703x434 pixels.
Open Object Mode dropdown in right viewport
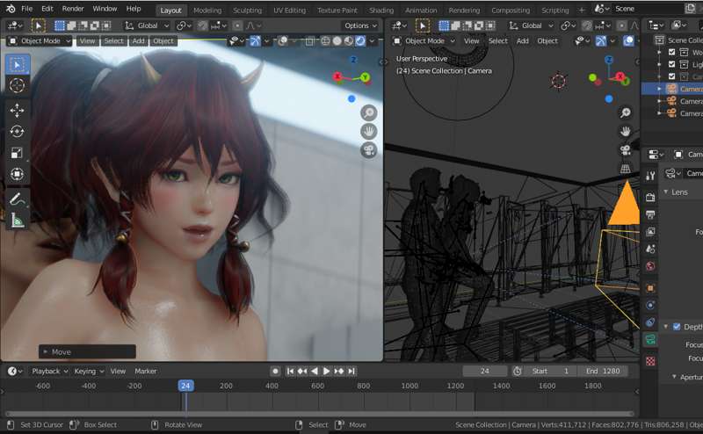tap(424, 41)
